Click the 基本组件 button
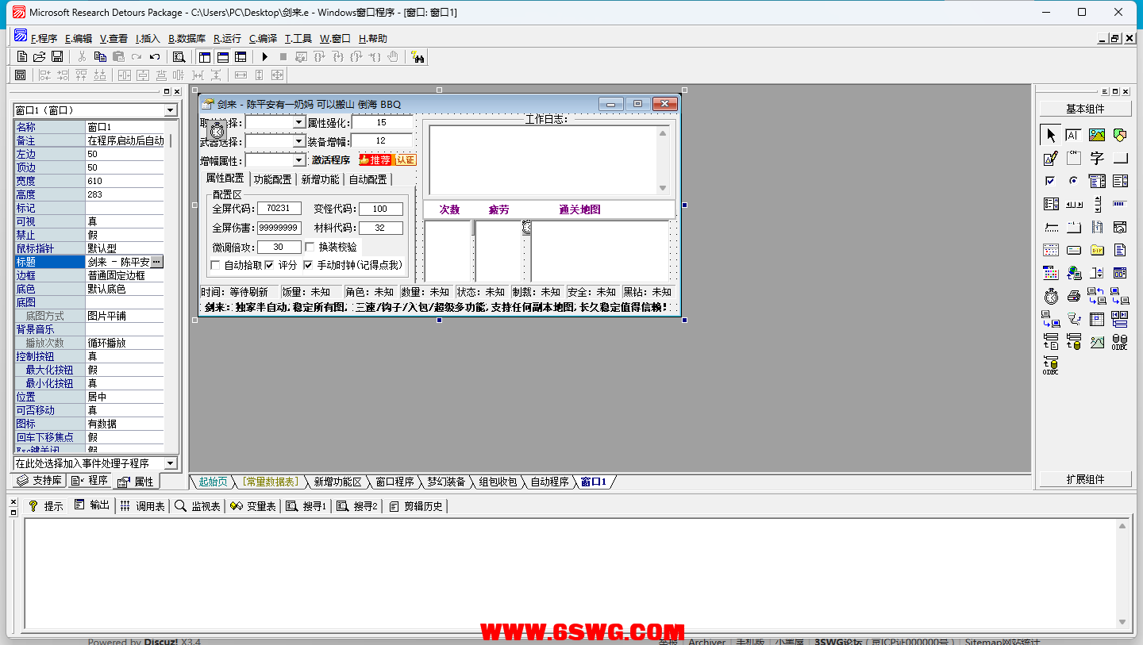This screenshot has width=1143, height=645. [x=1085, y=109]
